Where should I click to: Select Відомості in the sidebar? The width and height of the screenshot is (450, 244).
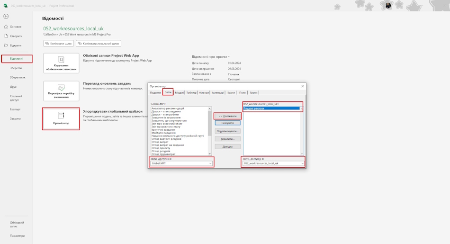point(17,59)
